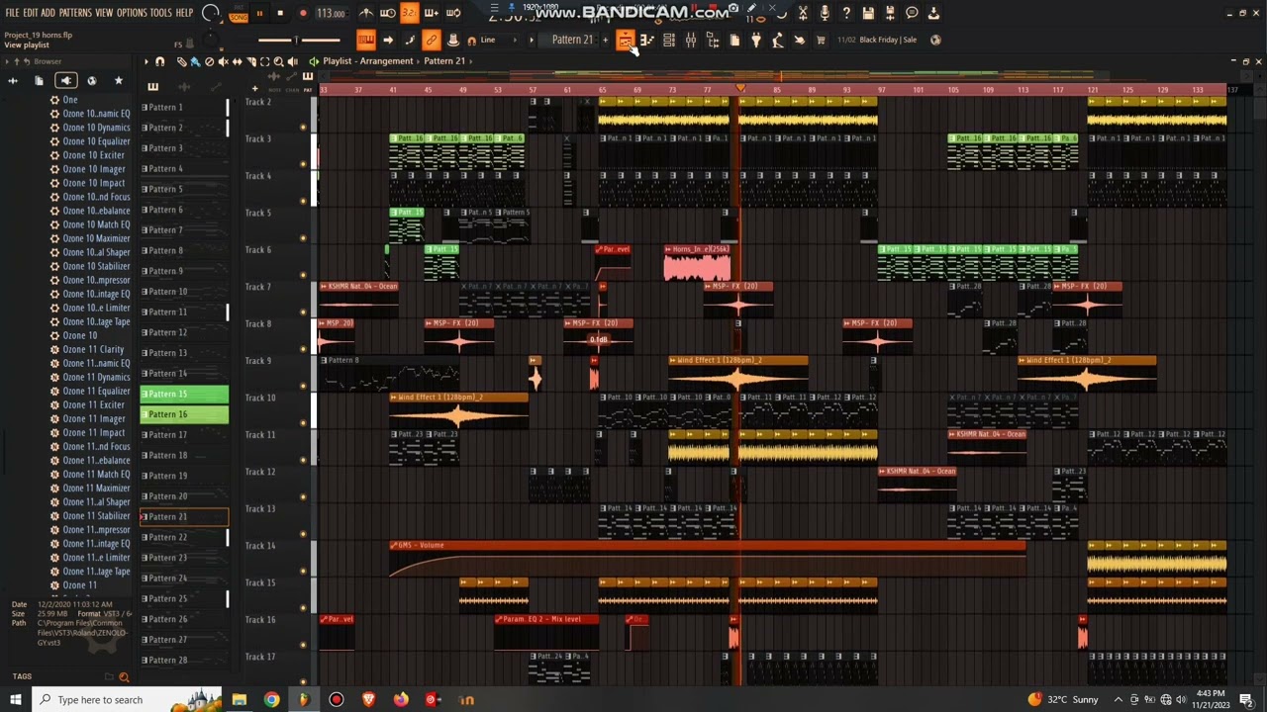Select the Paint brush tool in playlist toolbar
The height and width of the screenshot is (712, 1267).
tap(195, 61)
